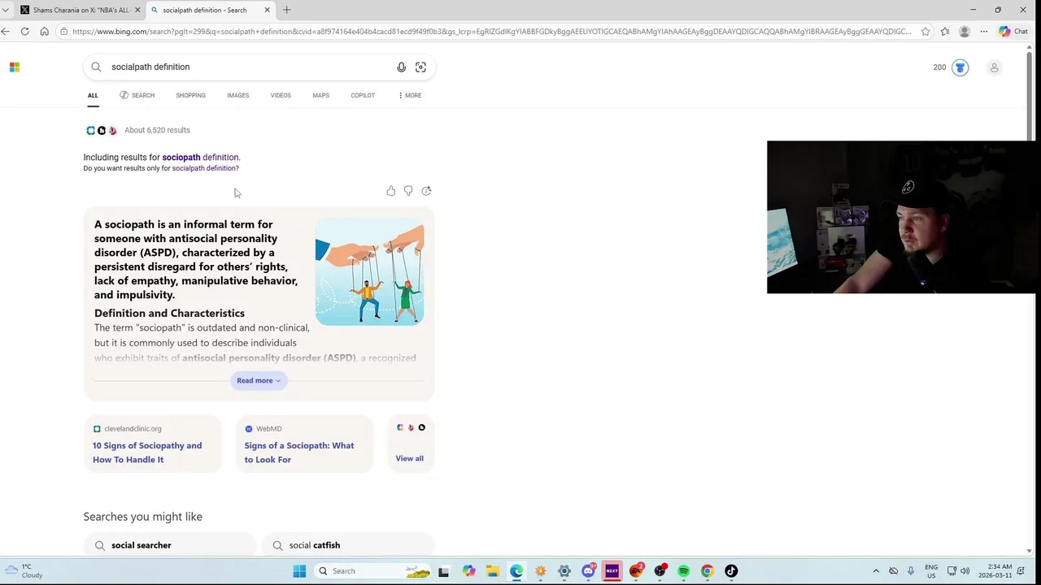Open visual search camera icon
This screenshot has width=1041, height=585.
tap(420, 67)
